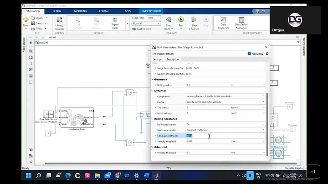Collapse the Advanced section
Viewport: 328px width, 184px height.
coord(153,147)
